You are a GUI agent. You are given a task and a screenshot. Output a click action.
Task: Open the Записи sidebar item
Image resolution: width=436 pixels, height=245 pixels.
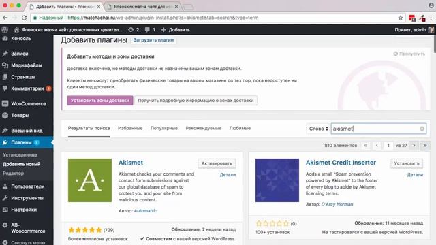[20, 54]
